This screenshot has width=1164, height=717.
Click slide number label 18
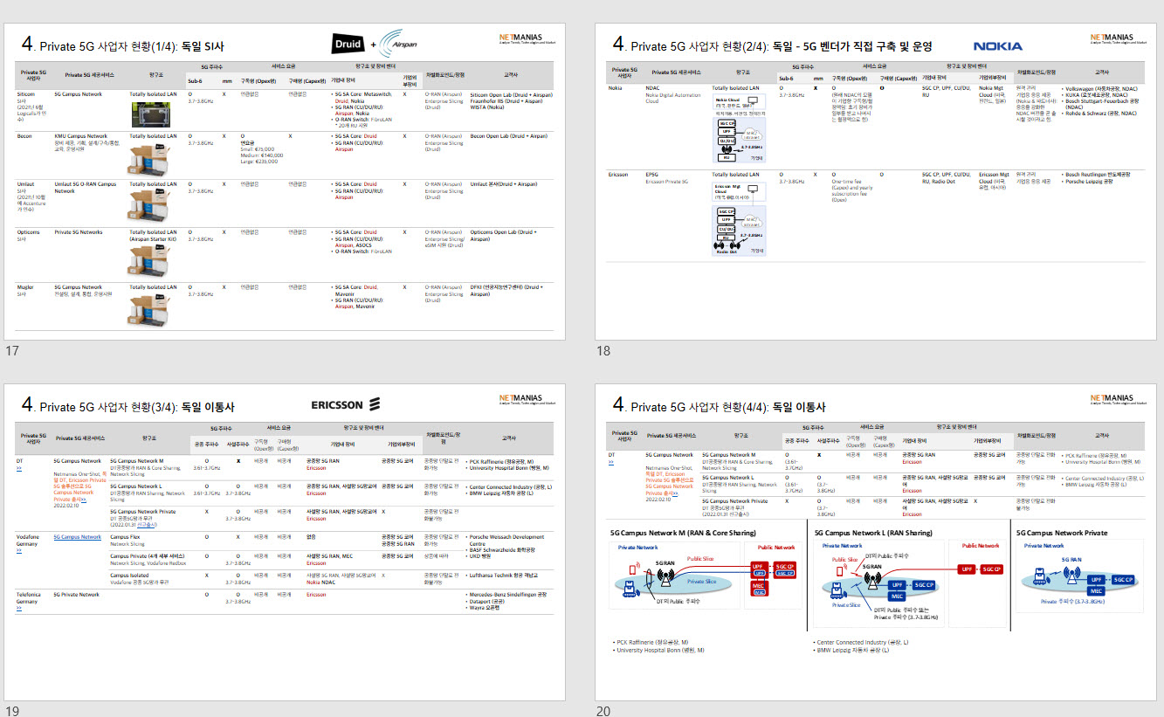click(x=603, y=351)
